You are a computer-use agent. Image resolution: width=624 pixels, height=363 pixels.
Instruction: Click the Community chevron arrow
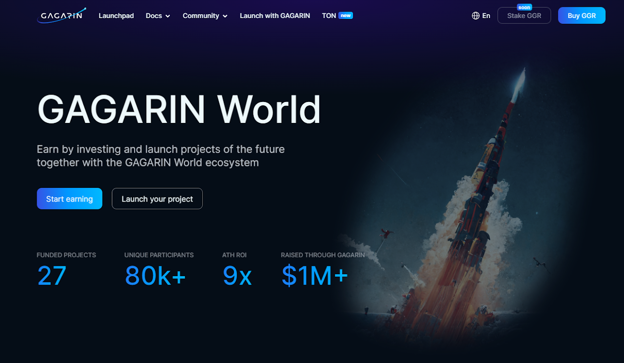[225, 16]
